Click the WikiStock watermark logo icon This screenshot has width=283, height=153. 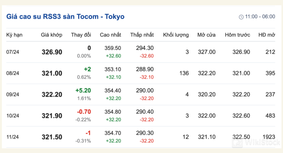(x=238, y=142)
